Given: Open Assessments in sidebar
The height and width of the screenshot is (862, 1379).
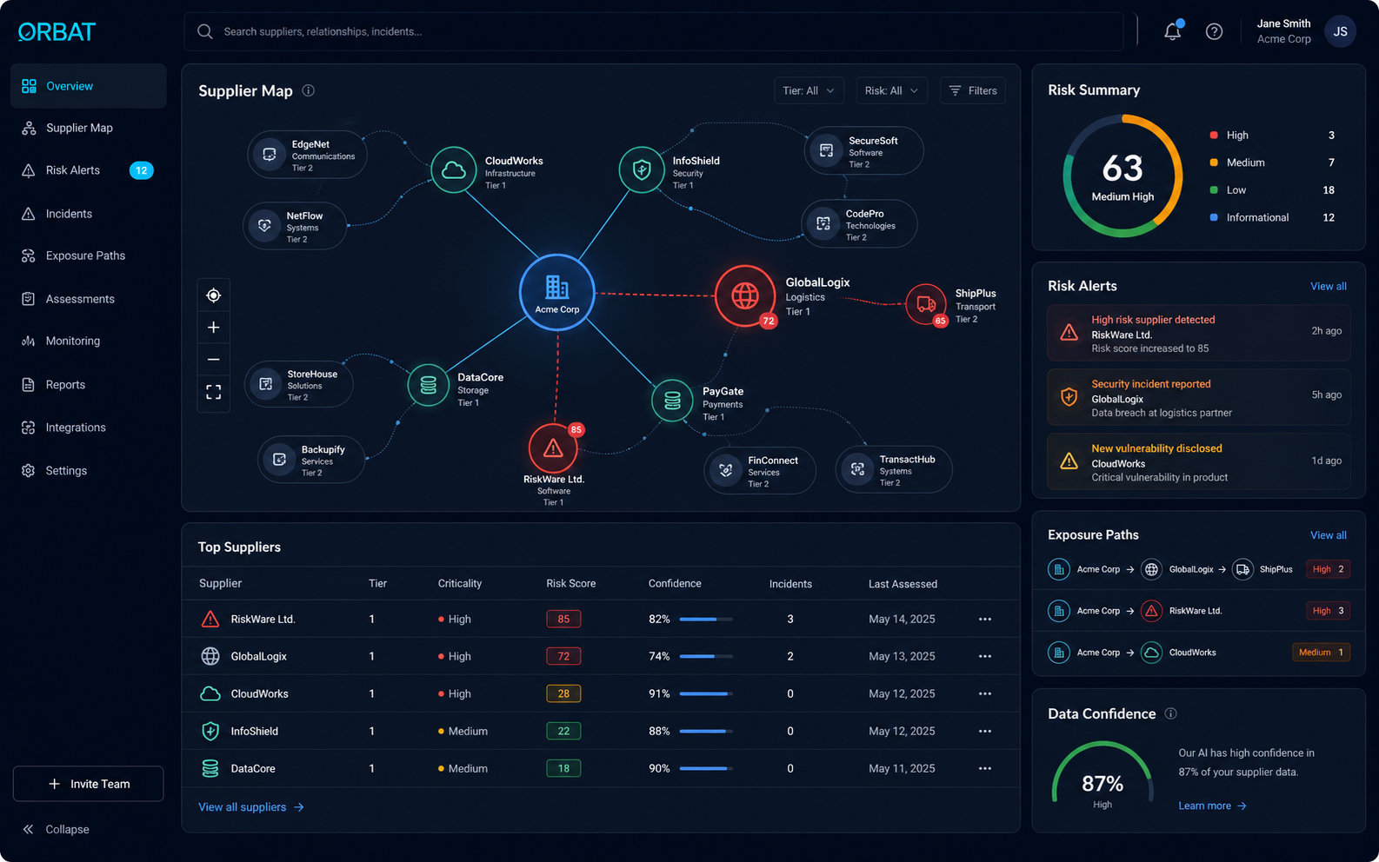Looking at the screenshot, I should coord(89,299).
